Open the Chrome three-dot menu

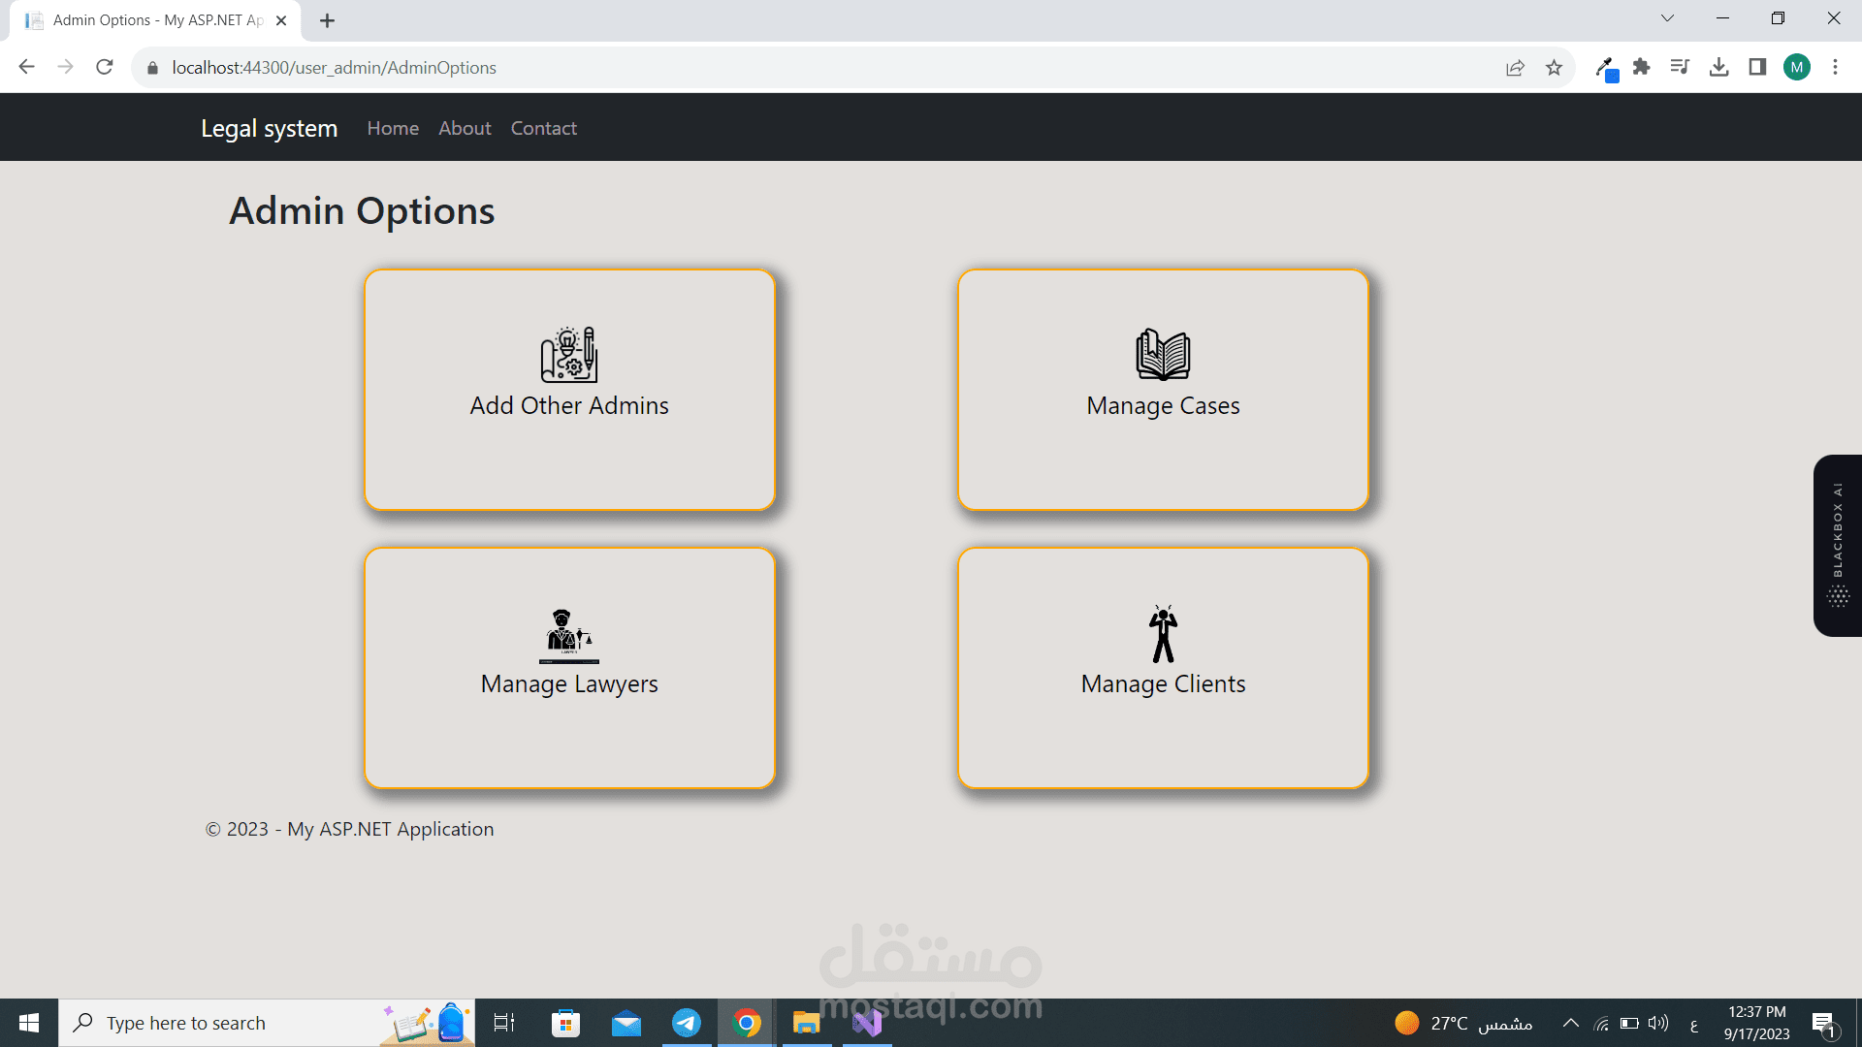click(1835, 67)
